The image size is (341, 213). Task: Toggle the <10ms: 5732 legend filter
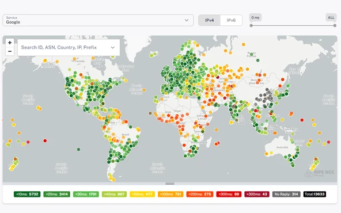point(27,194)
